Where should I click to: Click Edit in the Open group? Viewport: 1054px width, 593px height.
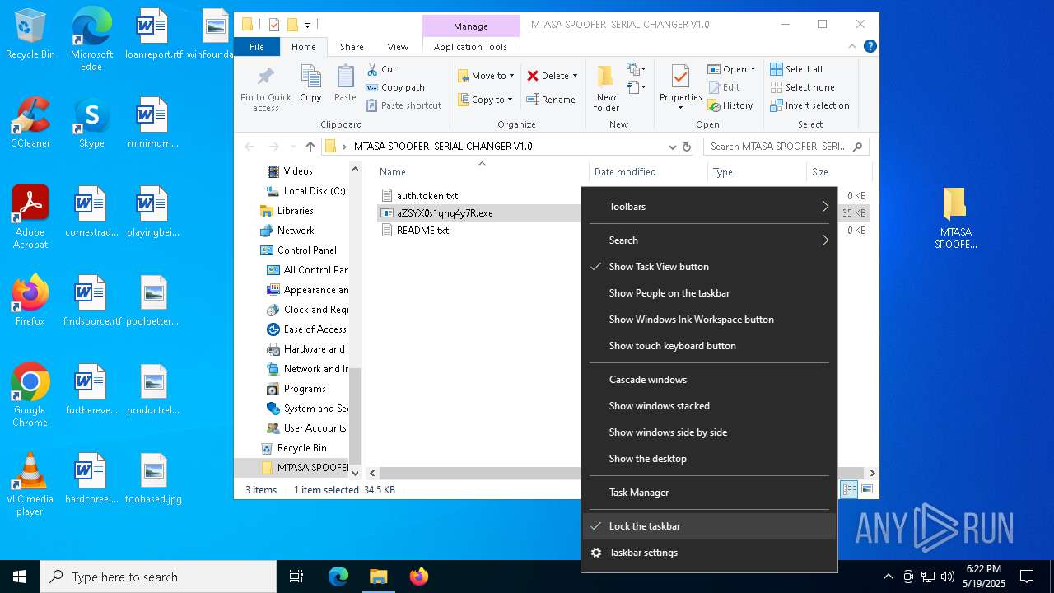click(723, 87)
